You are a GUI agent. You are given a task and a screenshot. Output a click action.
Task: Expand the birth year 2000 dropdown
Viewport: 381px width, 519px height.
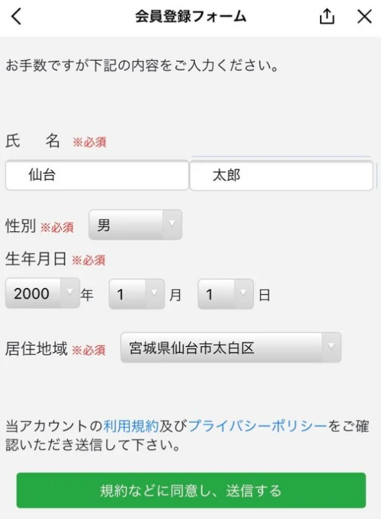coord(43,293)
